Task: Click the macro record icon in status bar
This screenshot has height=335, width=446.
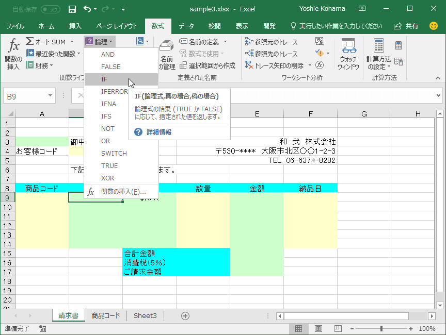Action: click(x=43, y=329)
